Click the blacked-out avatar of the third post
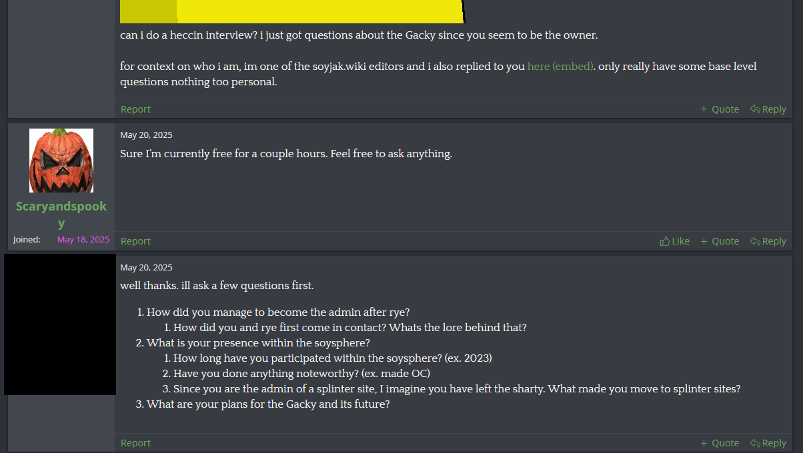Viewport: 803px width, 453px height. (60, 324)
